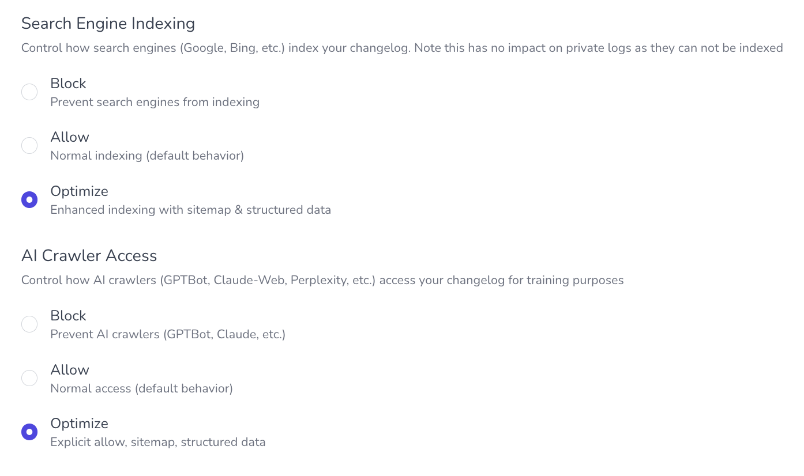Click the "AI Crawler Access" section heading
The image size is (804, 476).
click(x=89, y=256)
